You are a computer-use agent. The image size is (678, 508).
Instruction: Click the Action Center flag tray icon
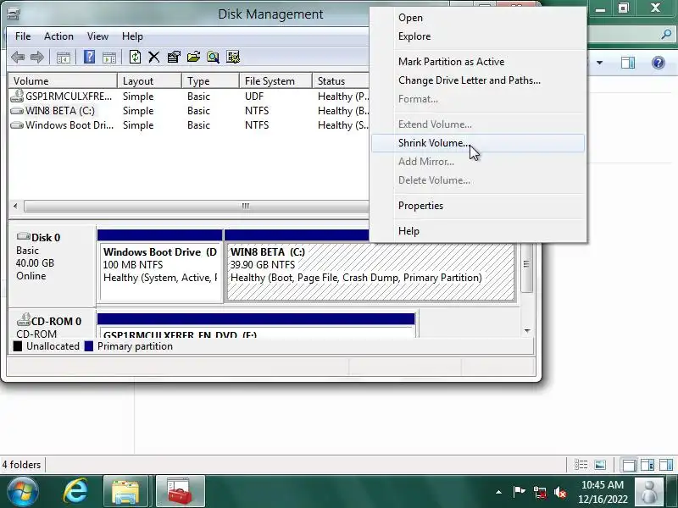click(519, 492)
